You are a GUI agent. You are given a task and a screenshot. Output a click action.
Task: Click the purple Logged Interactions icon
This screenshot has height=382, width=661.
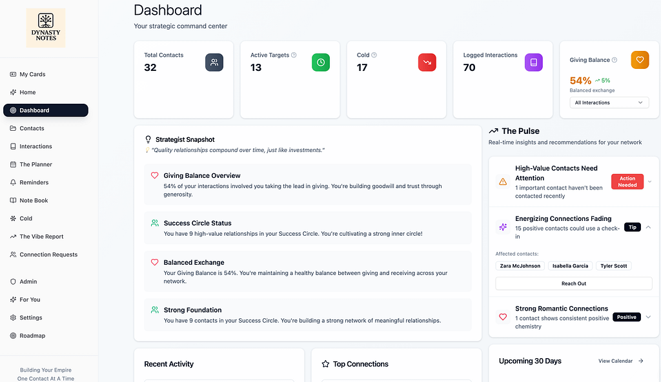tap(534, 62)
